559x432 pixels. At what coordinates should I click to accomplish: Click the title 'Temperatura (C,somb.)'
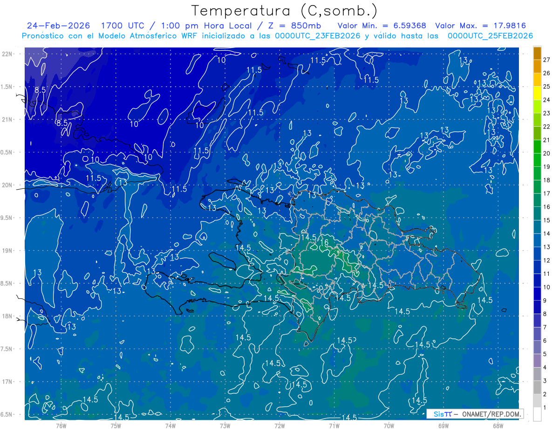point(284,11)
